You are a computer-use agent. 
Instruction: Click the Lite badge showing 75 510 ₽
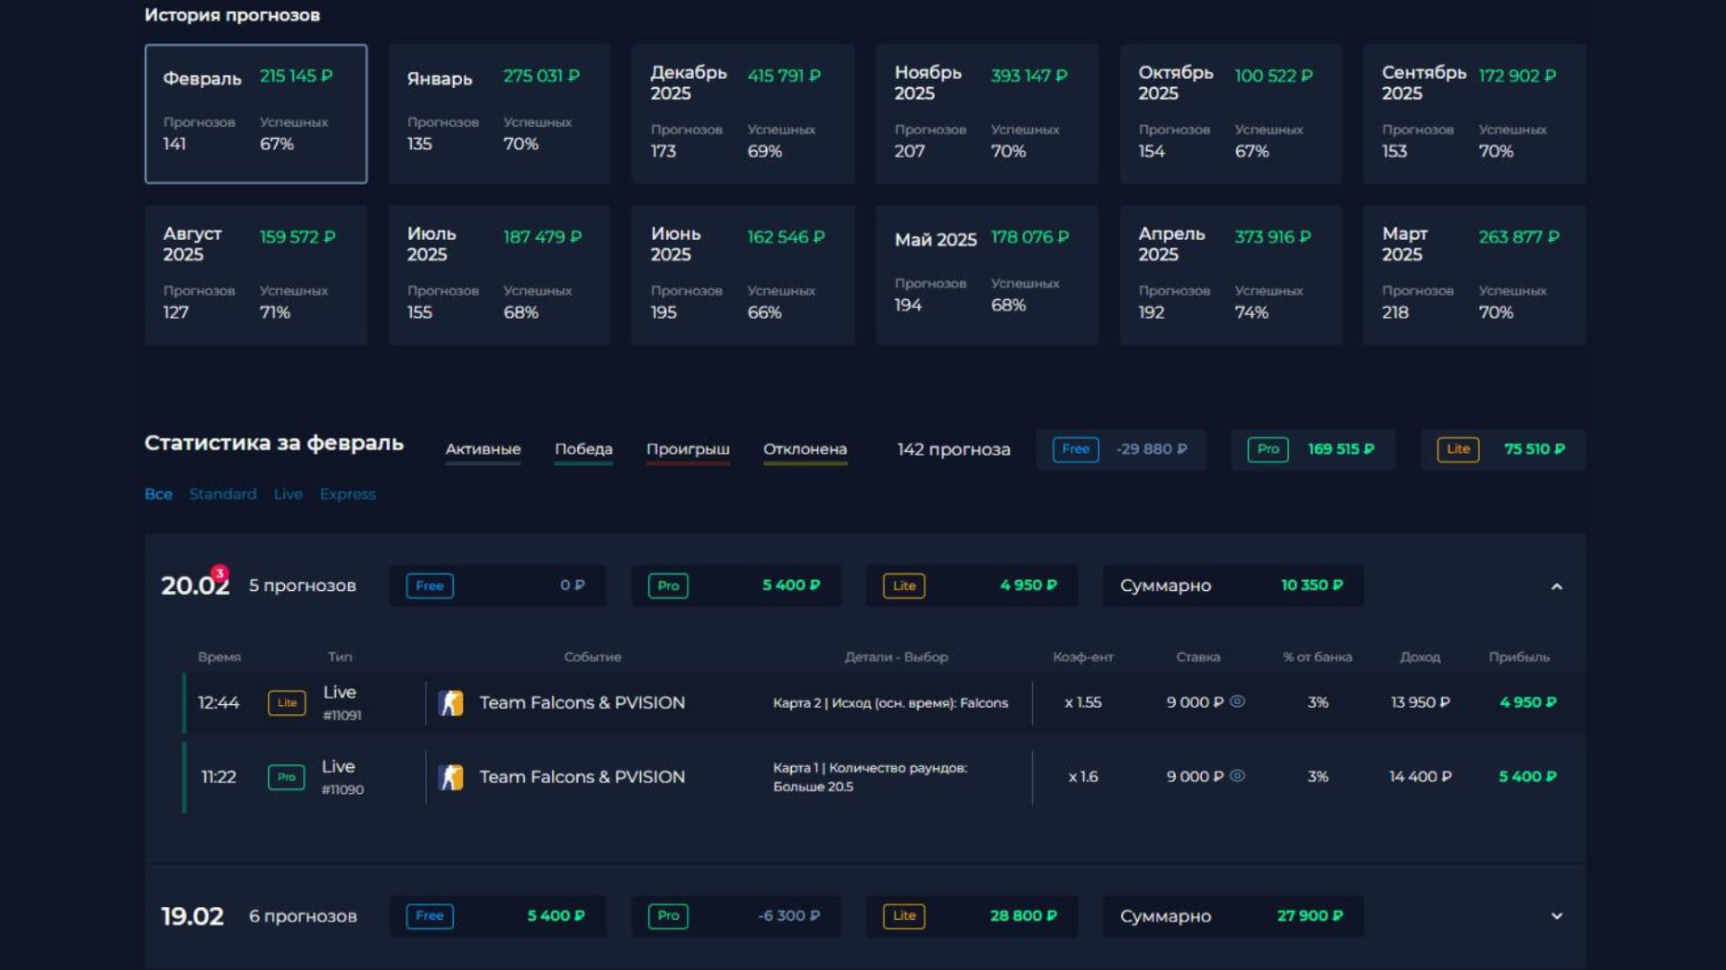[x=1457, y=449]
